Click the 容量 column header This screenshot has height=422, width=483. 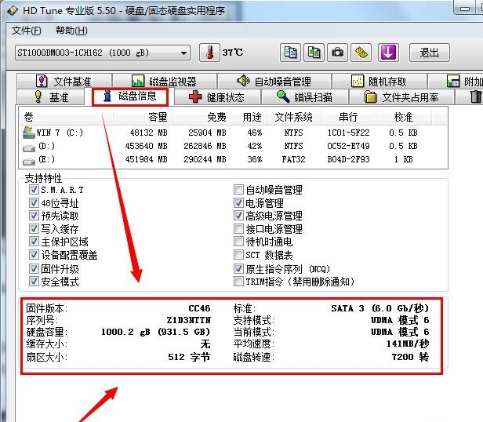point(143,117)
